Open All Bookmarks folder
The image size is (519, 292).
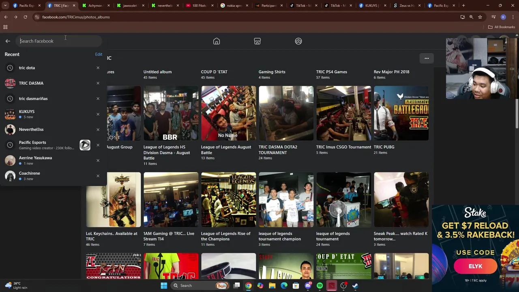click(x=502, y=27)
